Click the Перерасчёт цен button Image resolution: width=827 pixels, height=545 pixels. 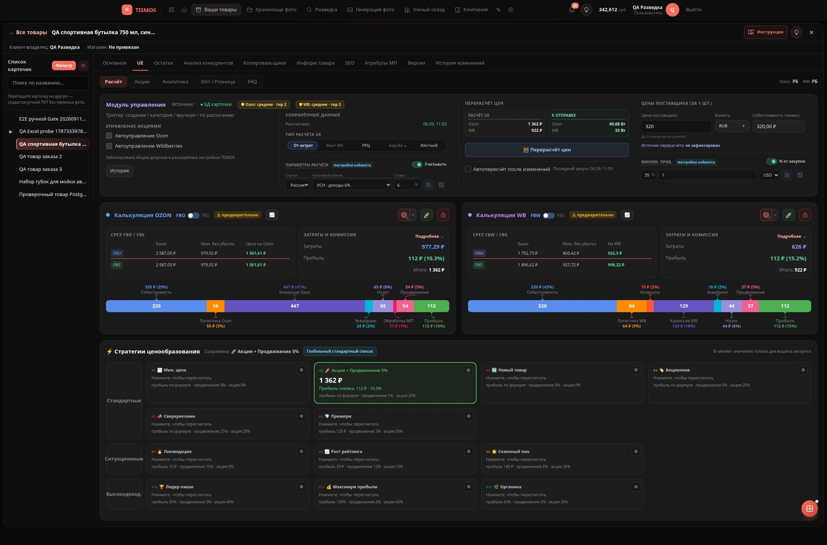click(547, 149)
